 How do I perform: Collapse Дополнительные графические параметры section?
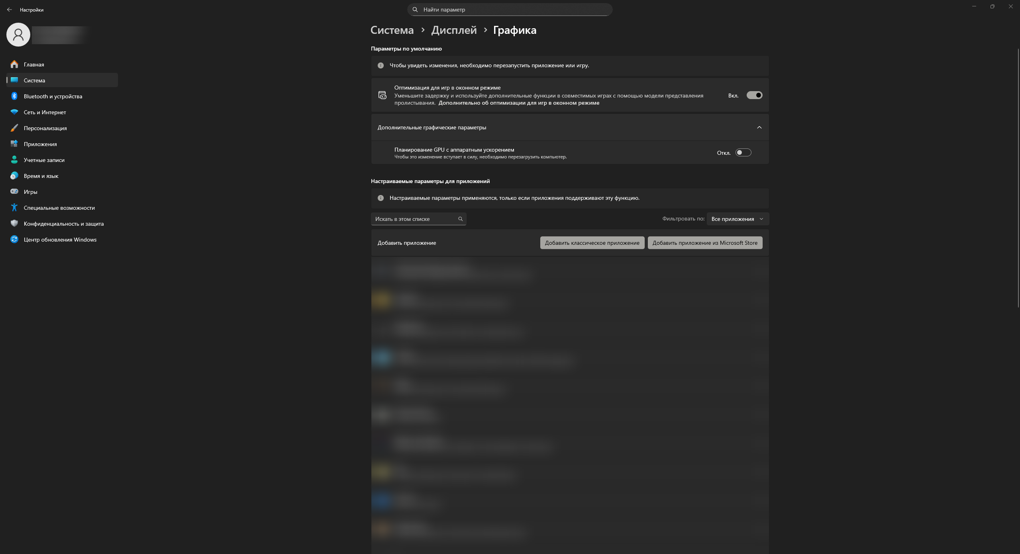click(x=759, y=127)
